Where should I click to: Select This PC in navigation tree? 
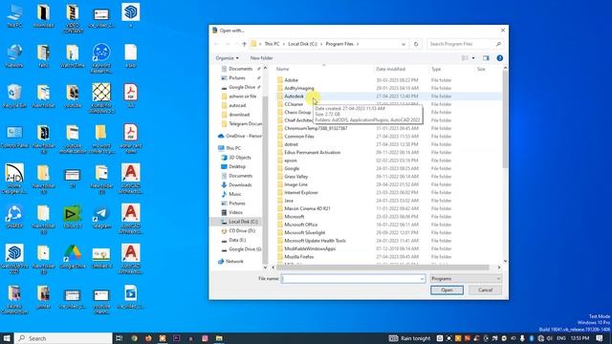point(233,148)
